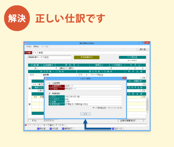Click the dialog title bar icon
Viewport: 174px width, 147px height.
(x=46, y=78)
